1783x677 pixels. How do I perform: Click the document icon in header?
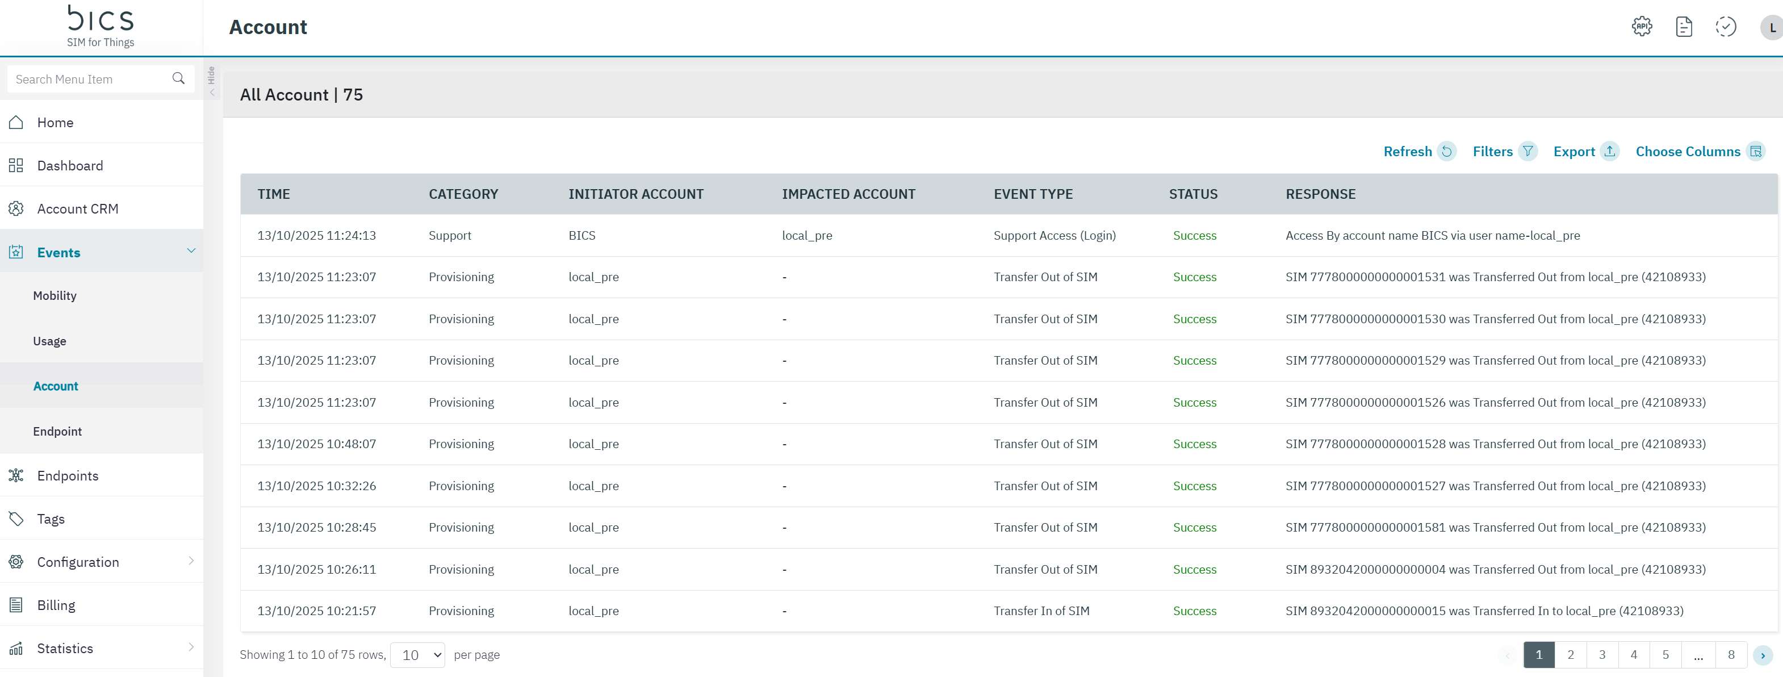(1683, 27)
